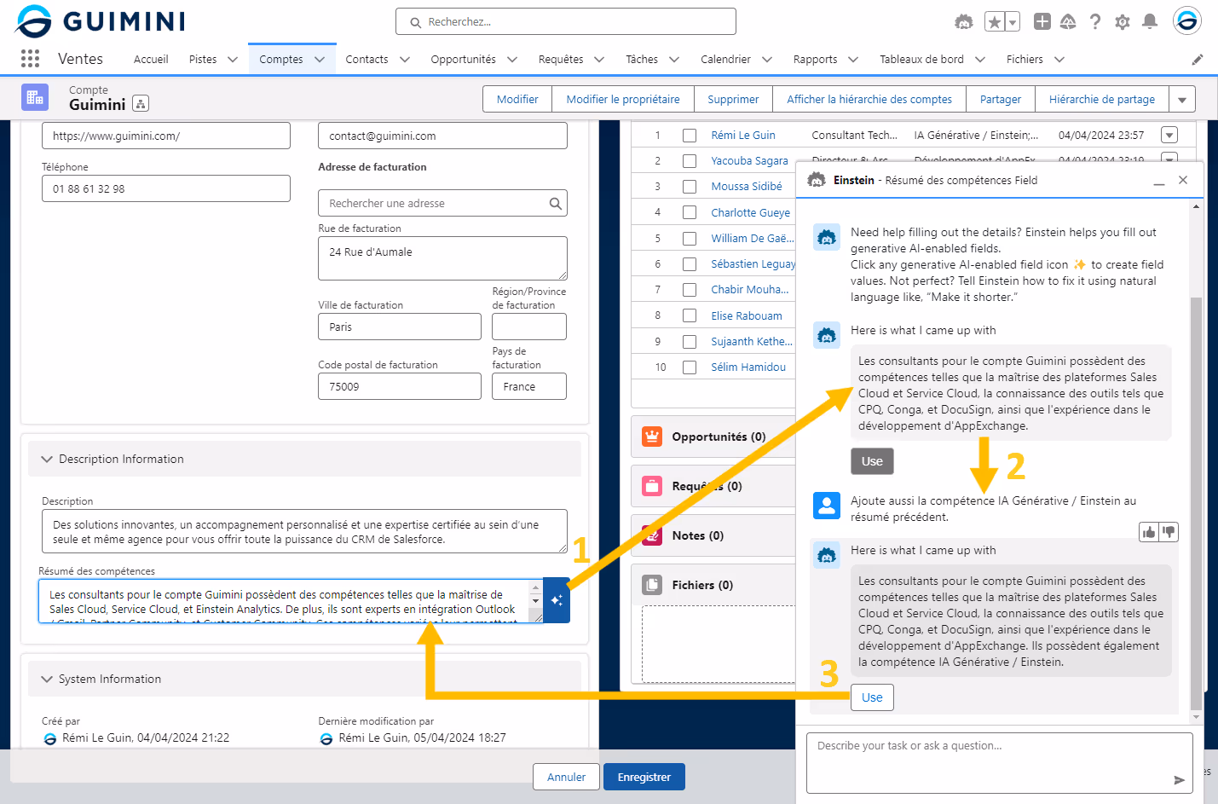Collapse the System Information section
This screenshot has width=1218, height=804.
(47, 679)
